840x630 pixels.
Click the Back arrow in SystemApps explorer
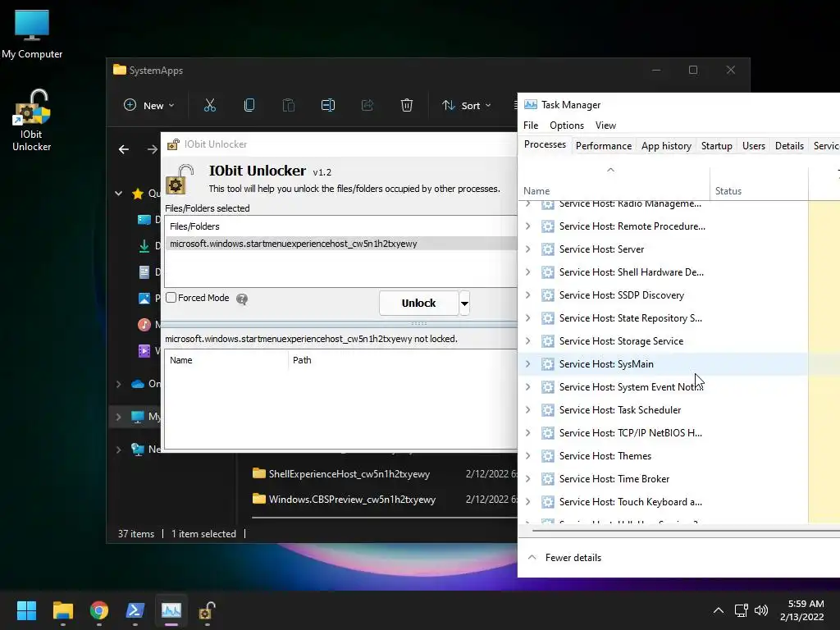[x=124, y=149]
